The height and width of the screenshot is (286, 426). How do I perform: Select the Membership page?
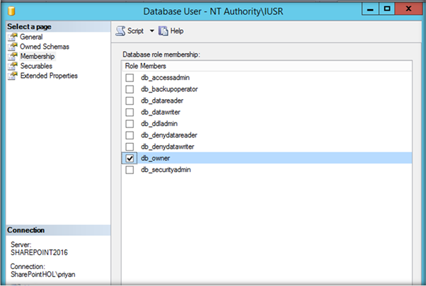coord(38,56)
